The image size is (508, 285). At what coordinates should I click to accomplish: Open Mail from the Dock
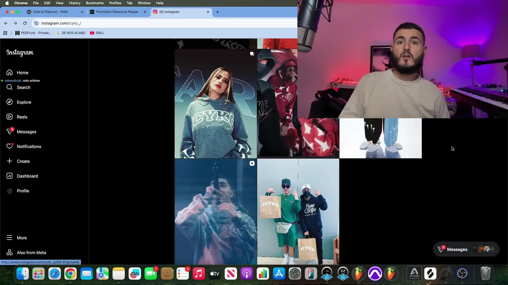(x=87, y=274)
